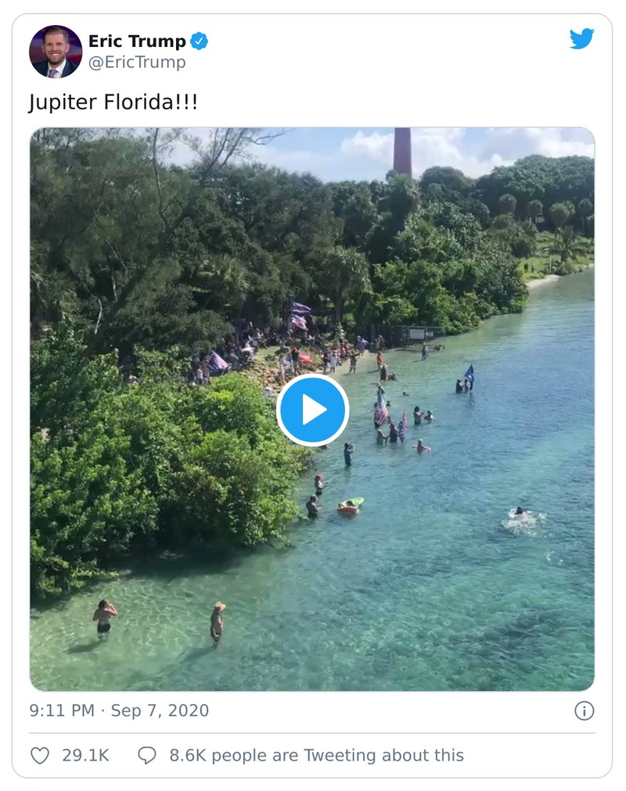The height and width of the screenshot is (791, 626).
Task: Open Eric Trump's profile picture
Action: click(56, 52)
